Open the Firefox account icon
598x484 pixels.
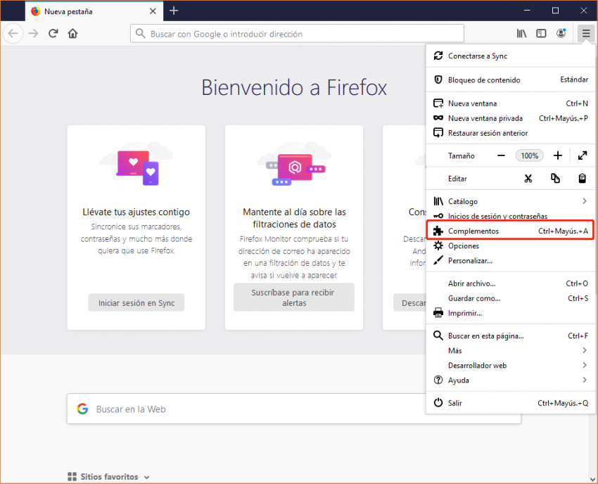click(561, 33)
